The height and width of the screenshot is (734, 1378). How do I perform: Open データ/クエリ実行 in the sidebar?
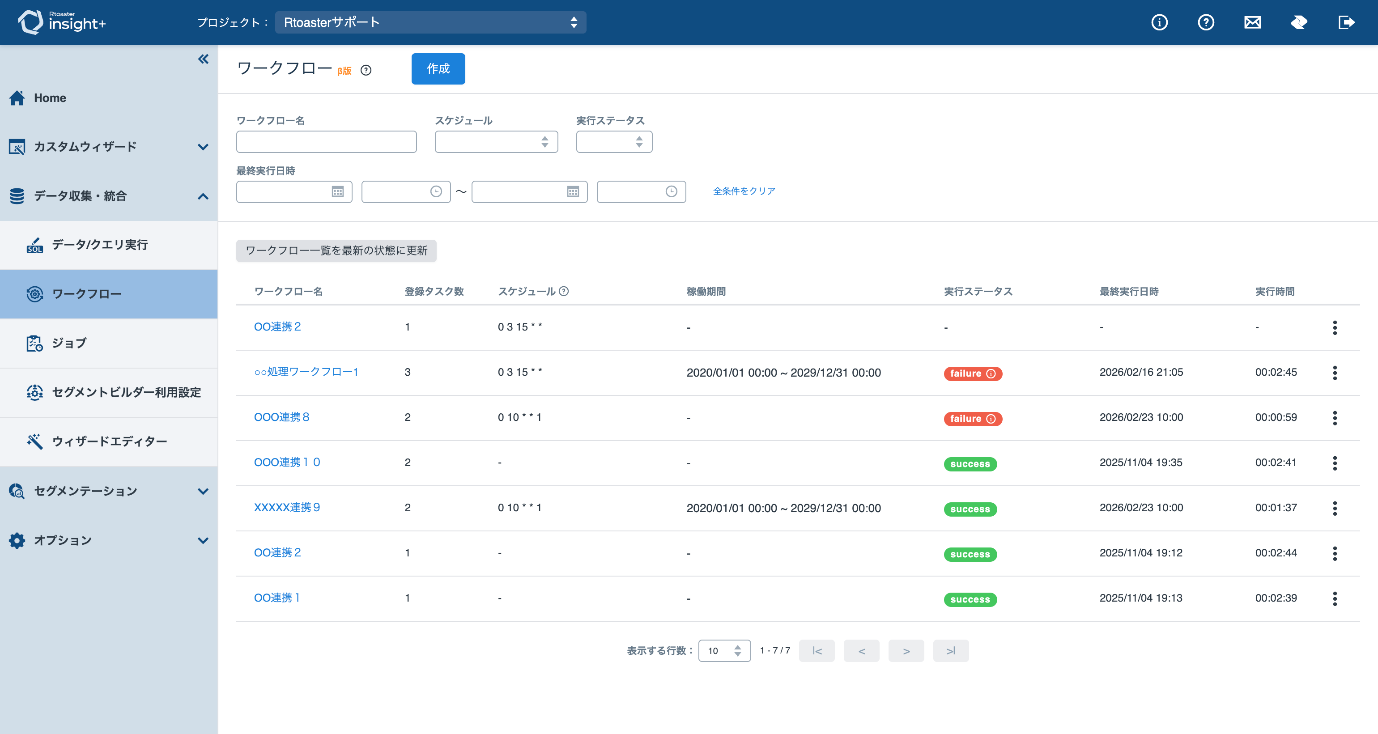pos(109,245)
